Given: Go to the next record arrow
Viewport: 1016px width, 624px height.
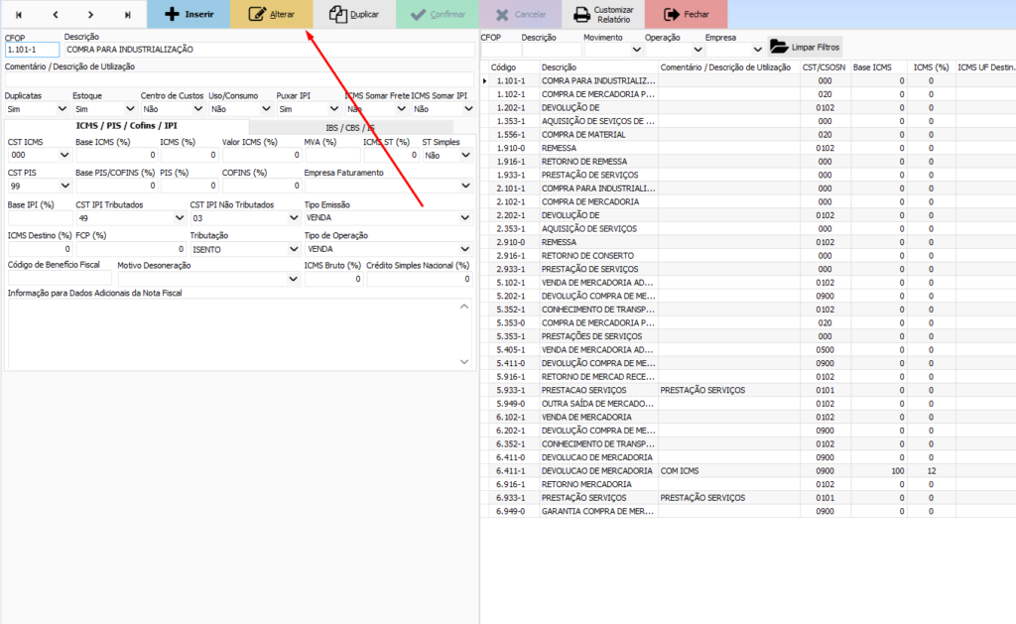Looking at the screenshot, I should 90,15.
